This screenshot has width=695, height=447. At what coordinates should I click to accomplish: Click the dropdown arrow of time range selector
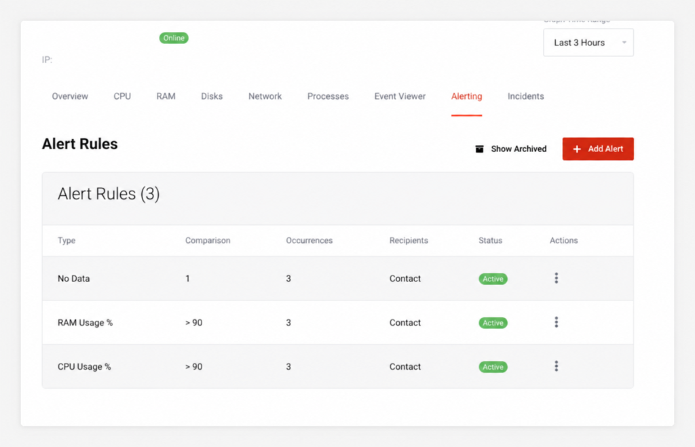pyautogui.click(x=624, y=43)
